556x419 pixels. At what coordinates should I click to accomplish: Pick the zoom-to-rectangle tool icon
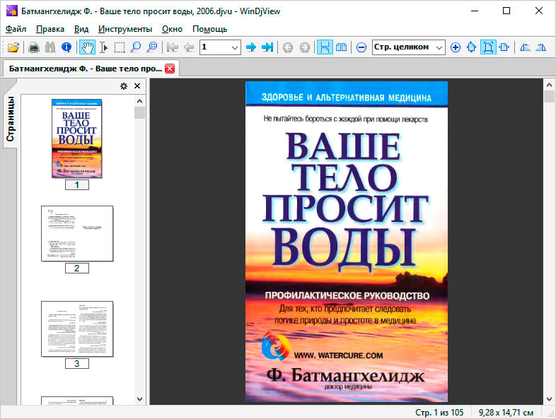(x=152, y=47)
